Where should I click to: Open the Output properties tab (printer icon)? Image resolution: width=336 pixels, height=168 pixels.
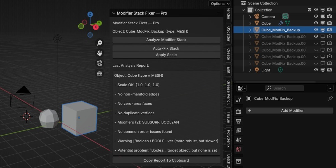pos(239,121)
